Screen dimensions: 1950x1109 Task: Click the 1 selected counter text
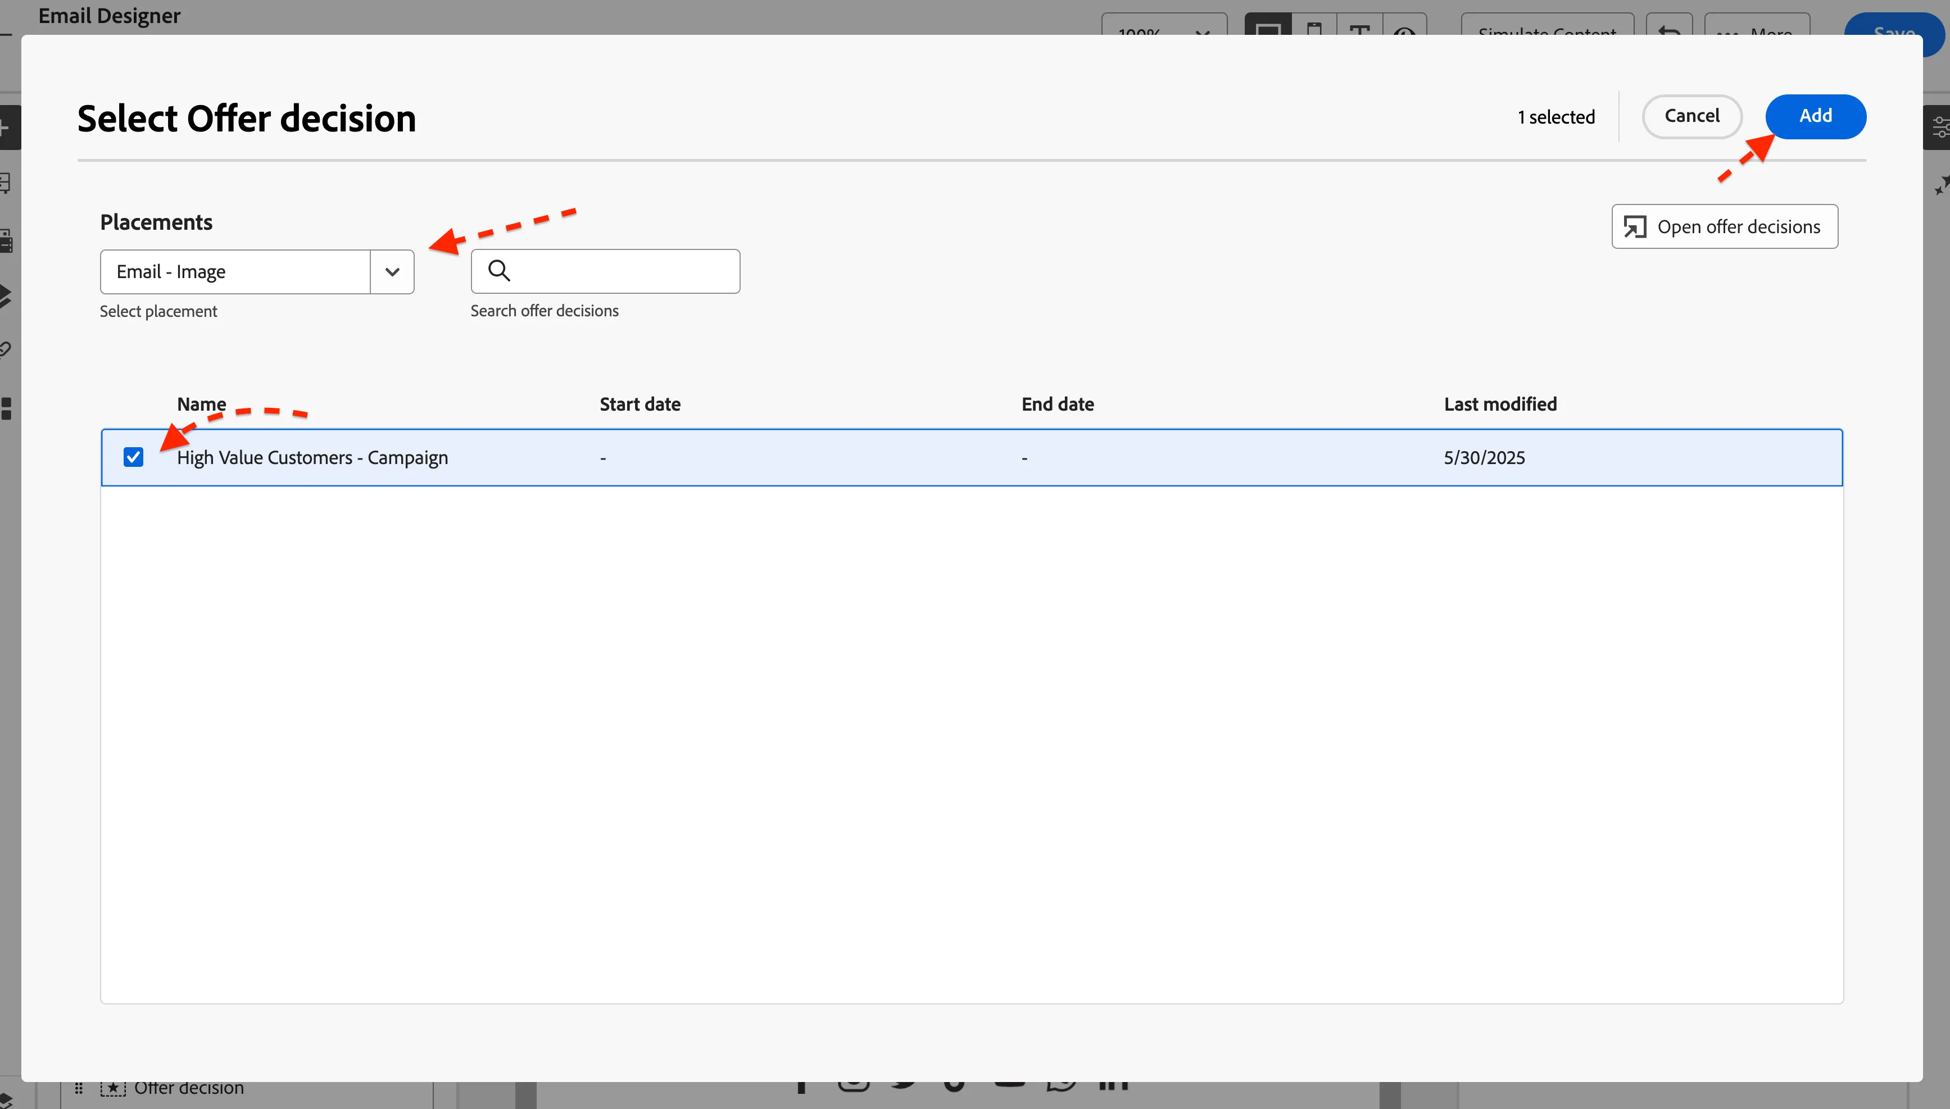point(1556,117)
